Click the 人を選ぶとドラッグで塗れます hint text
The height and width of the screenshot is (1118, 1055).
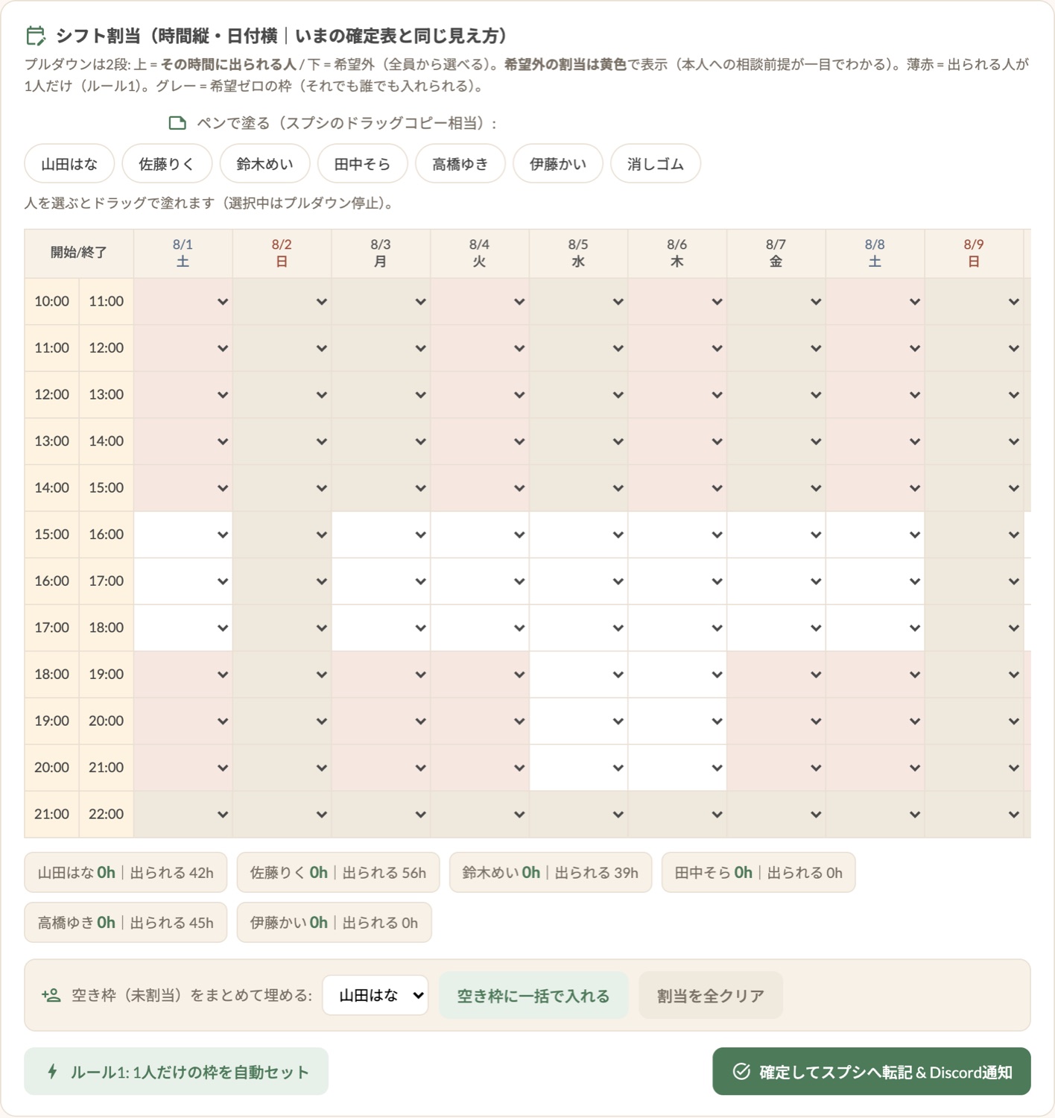[x=209, y=203]
